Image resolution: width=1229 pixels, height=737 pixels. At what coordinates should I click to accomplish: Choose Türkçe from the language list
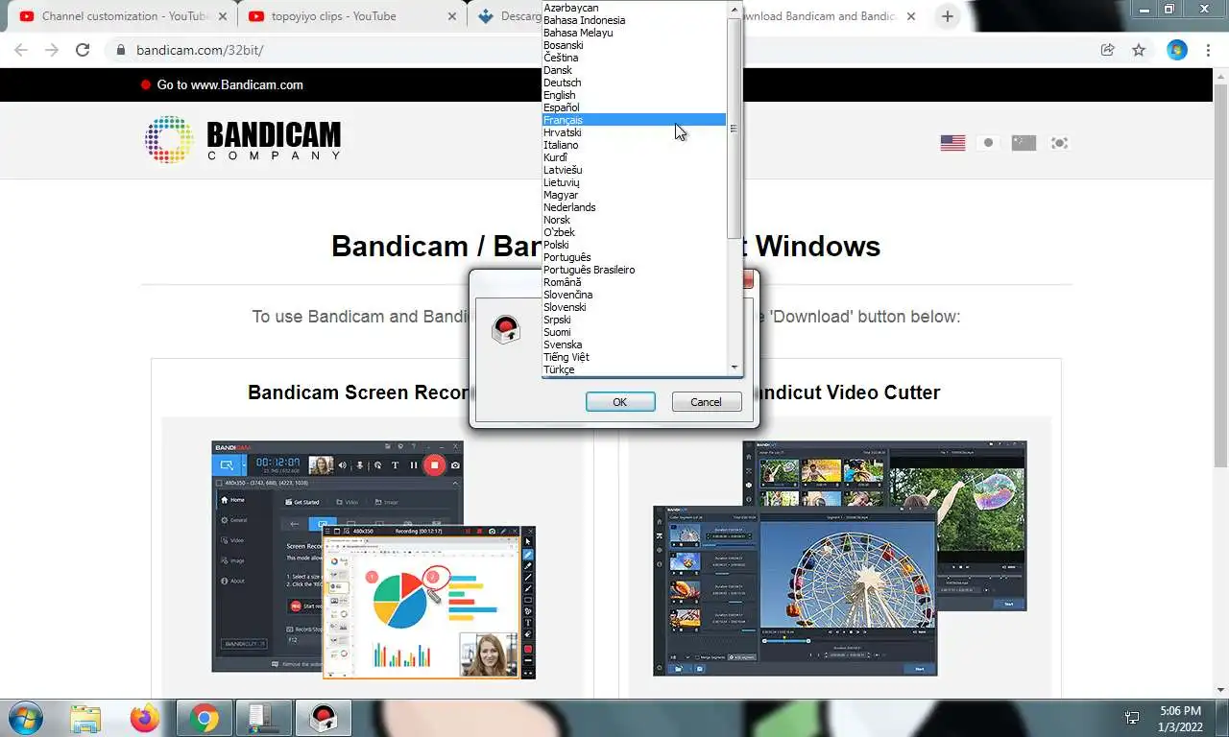click(634, 369)
